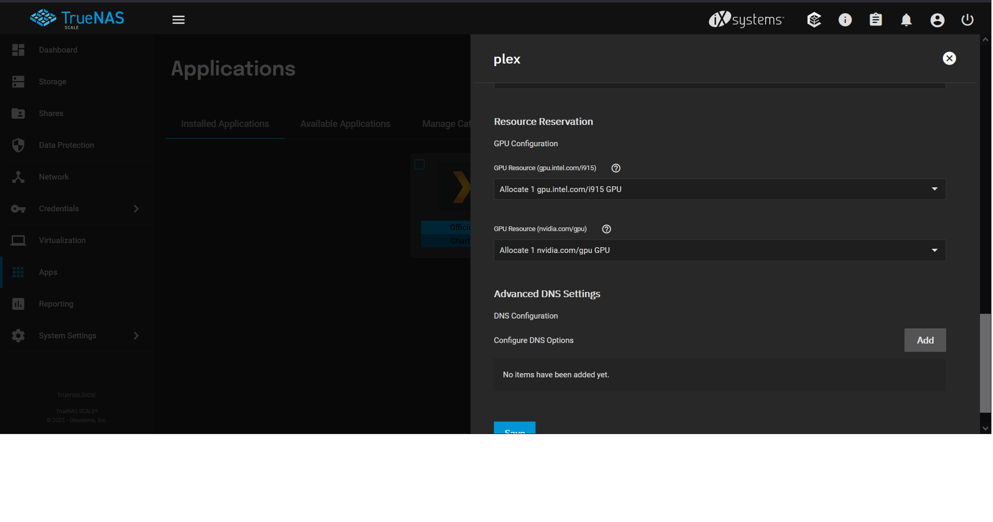Switch to Installed Applications tab
The width and height of the screenshot is (993, 522).
click(x=225, y=124)
